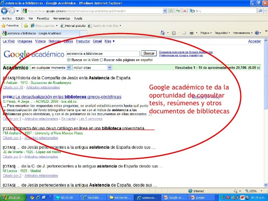Click the Acceder sign-in link

point(254,41)
